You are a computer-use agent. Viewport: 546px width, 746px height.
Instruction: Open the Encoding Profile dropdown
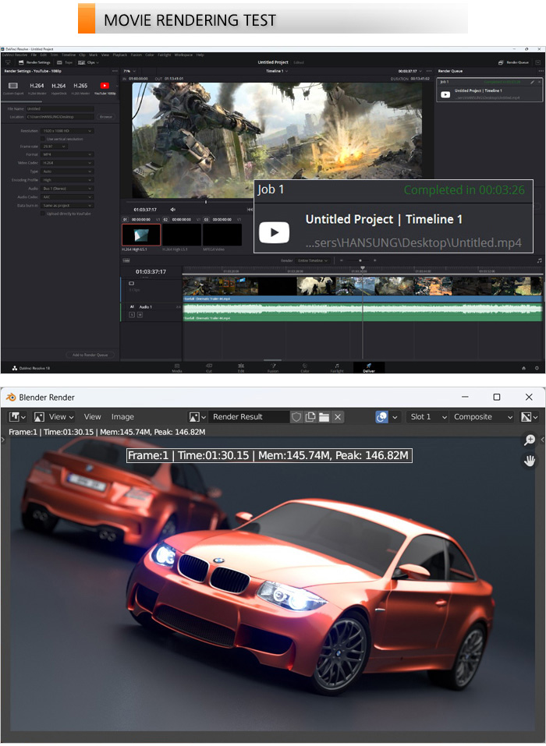pos(67,180)
